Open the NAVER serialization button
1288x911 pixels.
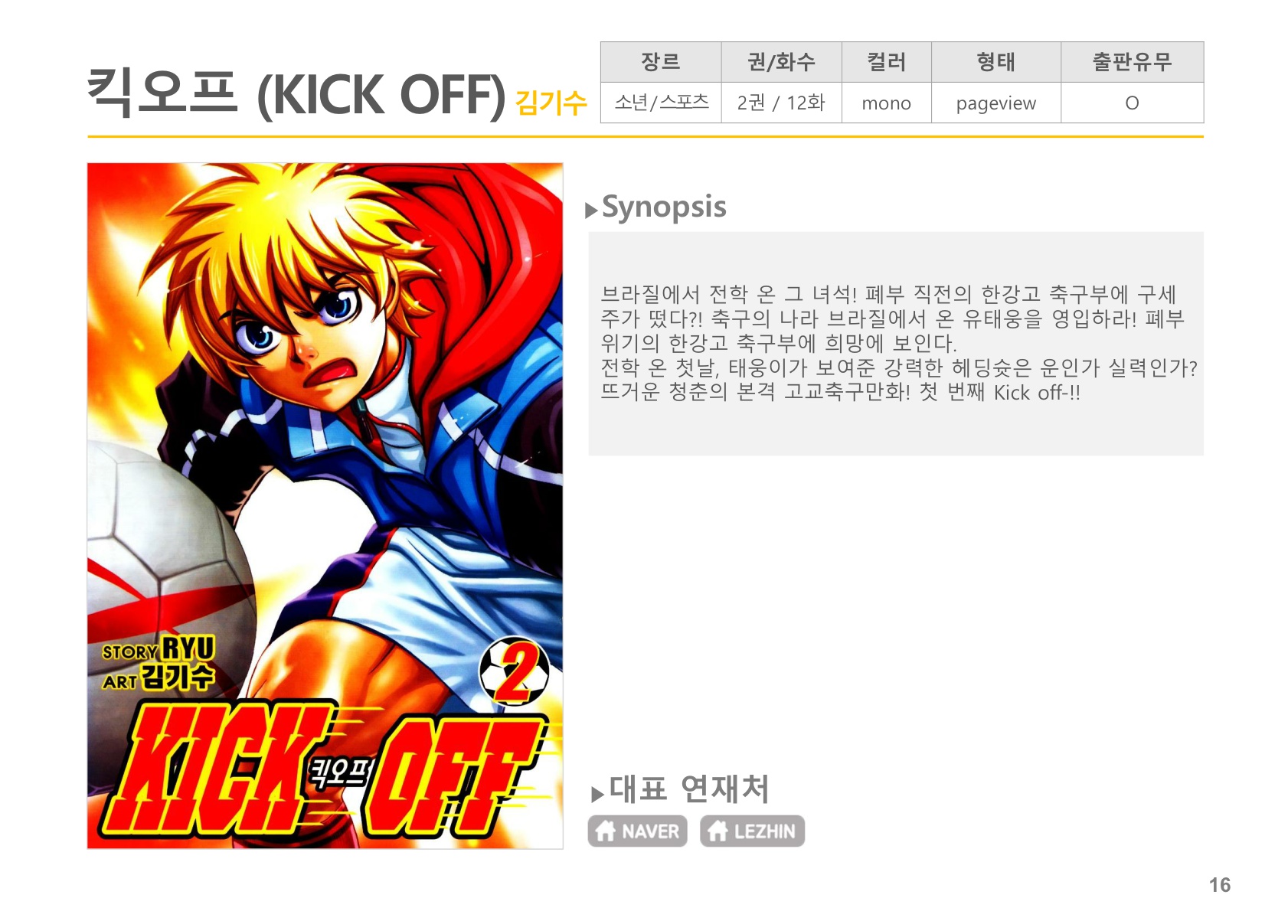tap(637, 831)
